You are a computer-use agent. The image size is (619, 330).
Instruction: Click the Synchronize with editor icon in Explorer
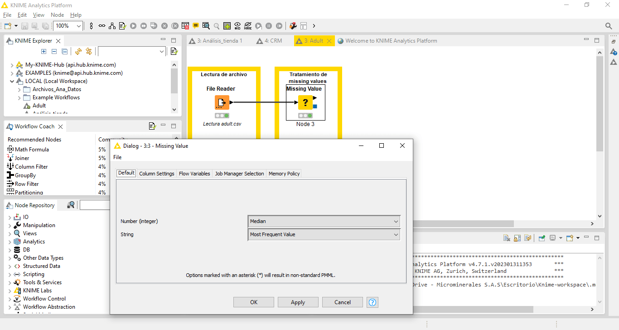pyautogui.click(x=89, y=52)
